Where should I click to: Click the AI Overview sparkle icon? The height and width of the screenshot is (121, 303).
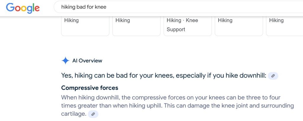[x=65, y=61]
